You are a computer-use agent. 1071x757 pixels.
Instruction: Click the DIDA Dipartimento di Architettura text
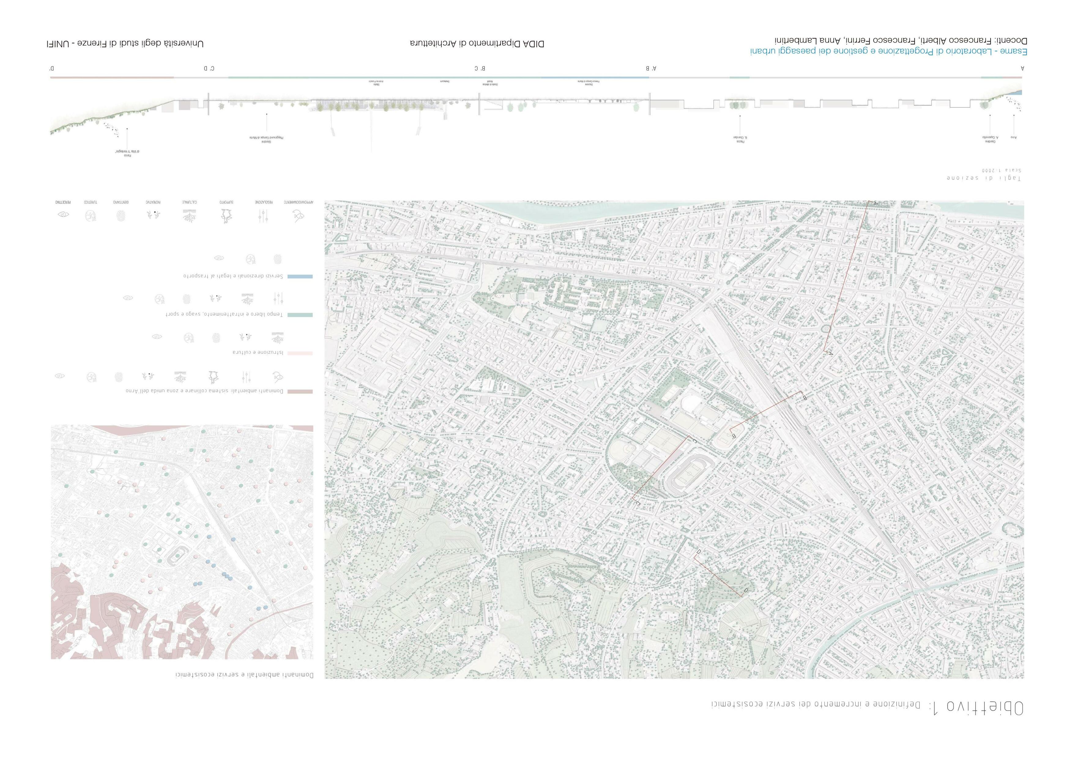[x=477, y=44]
